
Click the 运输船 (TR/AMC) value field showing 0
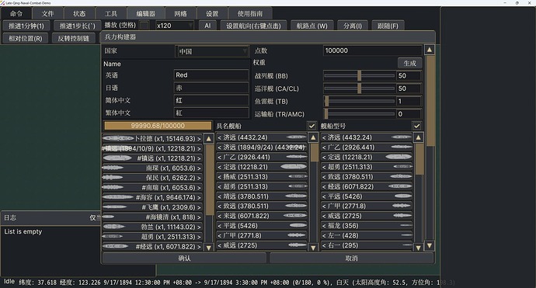(x=409, y=114)
